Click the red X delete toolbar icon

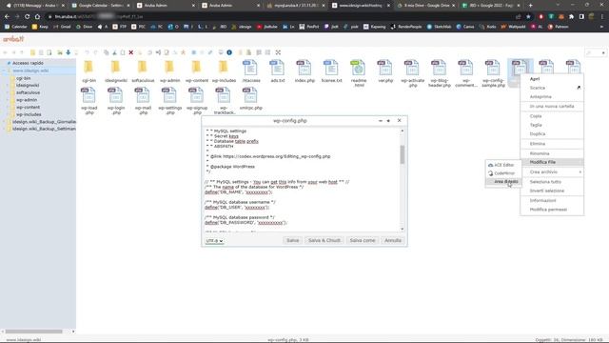(131, 52)
